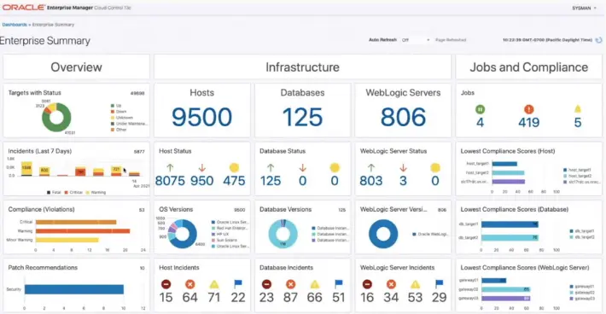
Task: Click the OS Versions donut chart
Action: coord(182,234)
